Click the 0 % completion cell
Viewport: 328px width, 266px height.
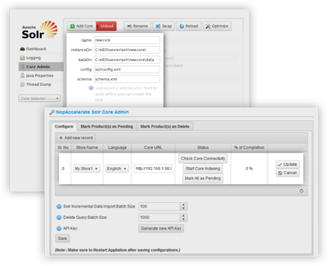[x=249, y=169]
